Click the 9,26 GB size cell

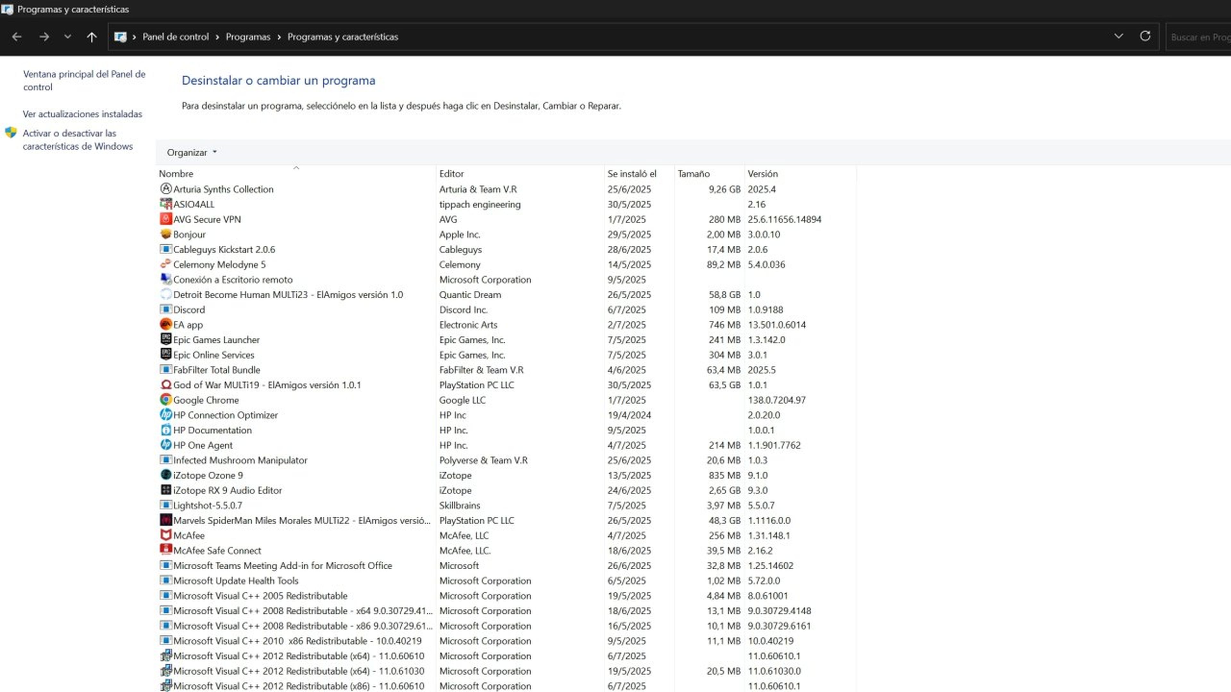tap(724, 189)
